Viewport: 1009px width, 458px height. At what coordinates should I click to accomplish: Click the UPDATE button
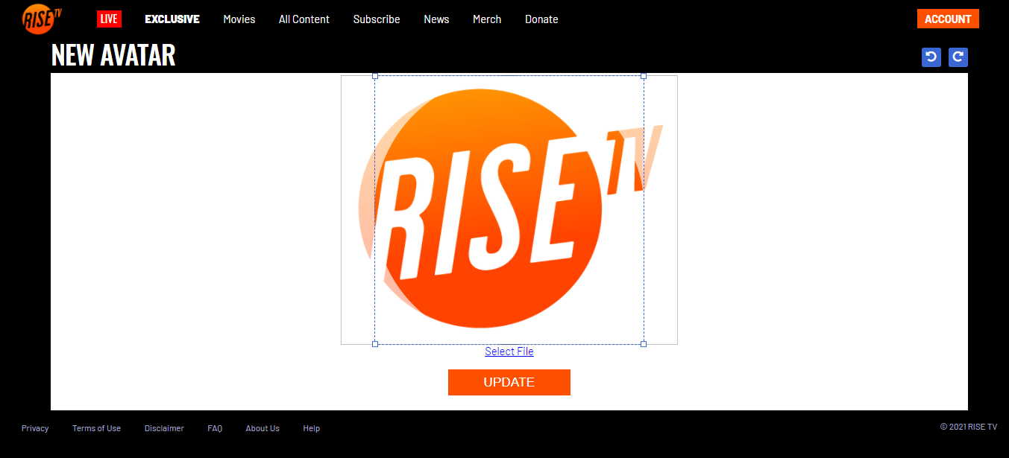pos(509,382)
